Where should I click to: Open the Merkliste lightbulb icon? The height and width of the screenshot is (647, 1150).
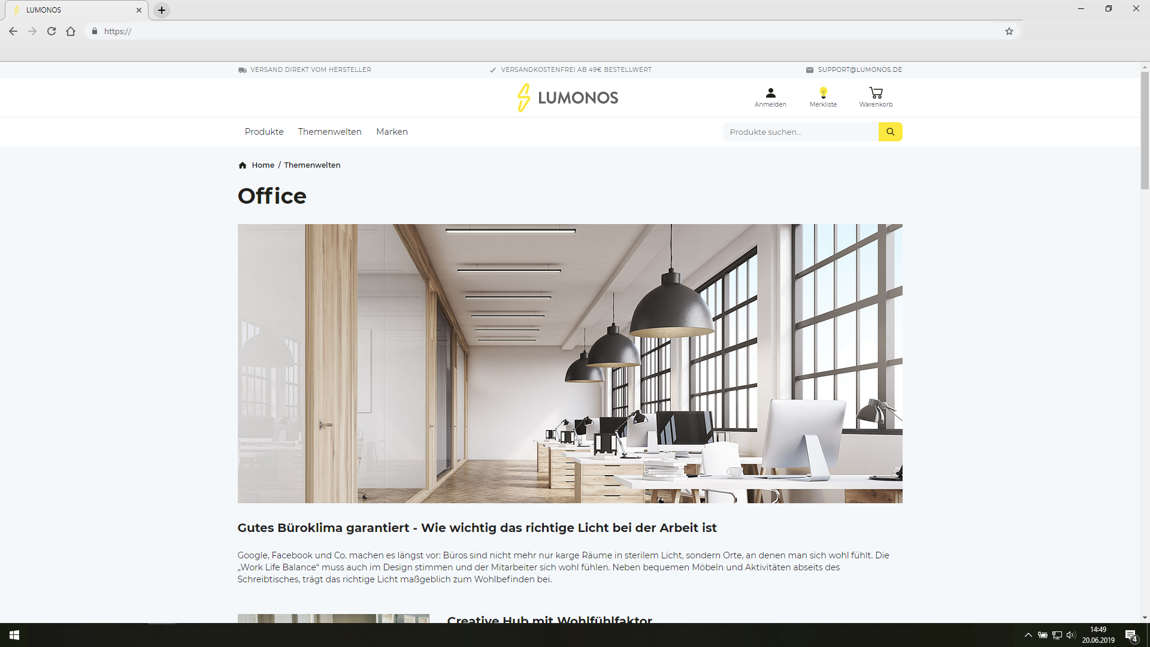(x=824, y=97)
